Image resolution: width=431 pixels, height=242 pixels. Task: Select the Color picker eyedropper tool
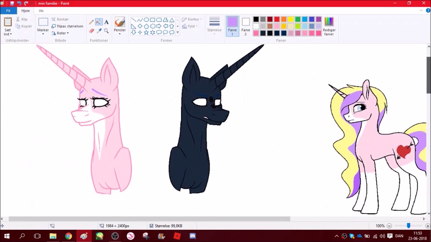coord(99,31)
